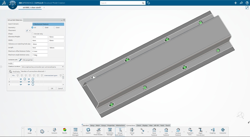Click the Maximum angle between axes field
The image size is (250, 137).
click(x=40, y=55)
